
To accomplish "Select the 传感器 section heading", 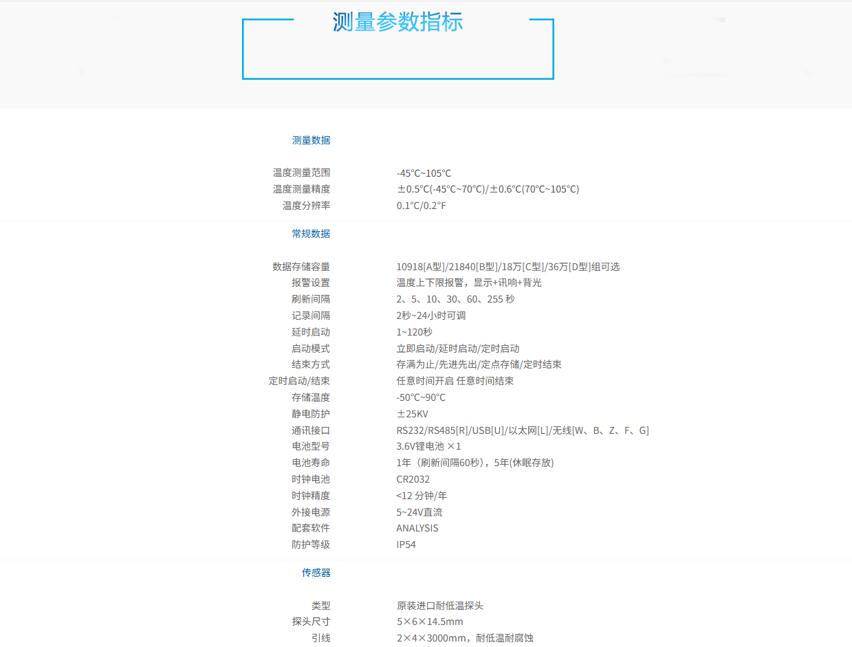I will [x=316, y=573].
